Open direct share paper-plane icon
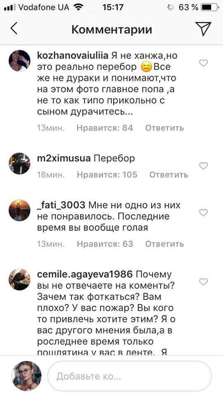This screenshot has height=397, width=223. pyautogui.click(x=203, y=29)
